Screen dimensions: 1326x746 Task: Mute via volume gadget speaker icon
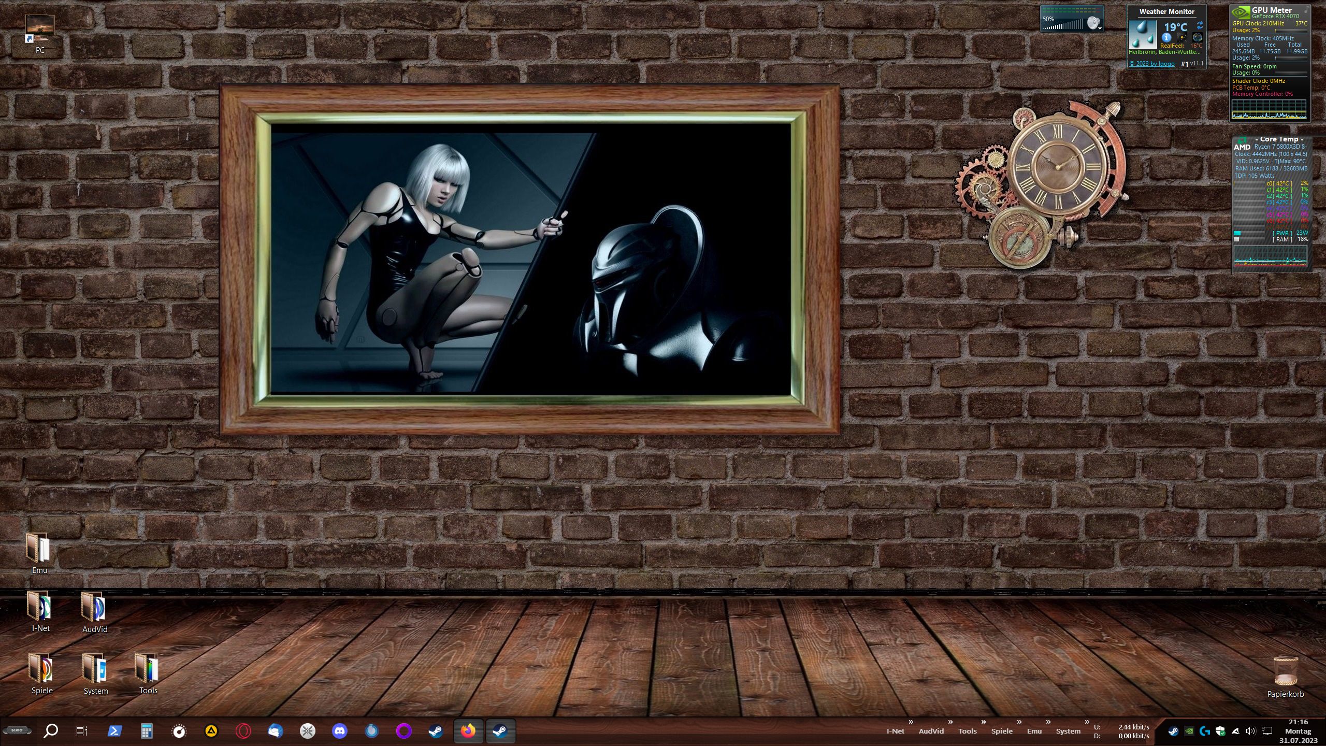pos(1093,23)
